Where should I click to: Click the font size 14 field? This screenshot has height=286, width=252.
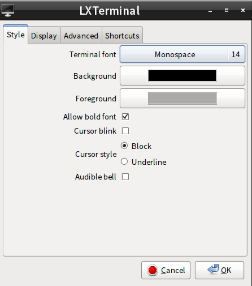click(x=236, y=54)
